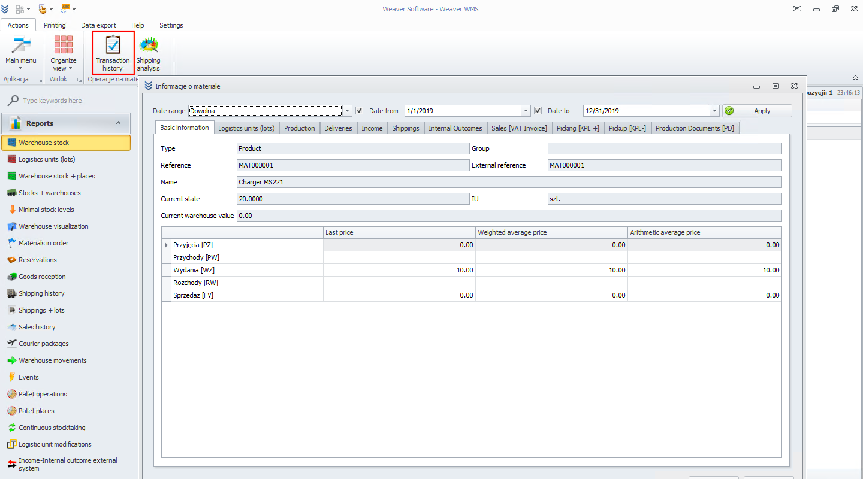Toggle the Date to checkbox
Screen dimensions: 863x479
pyautogui.click(x=538, y=111)
